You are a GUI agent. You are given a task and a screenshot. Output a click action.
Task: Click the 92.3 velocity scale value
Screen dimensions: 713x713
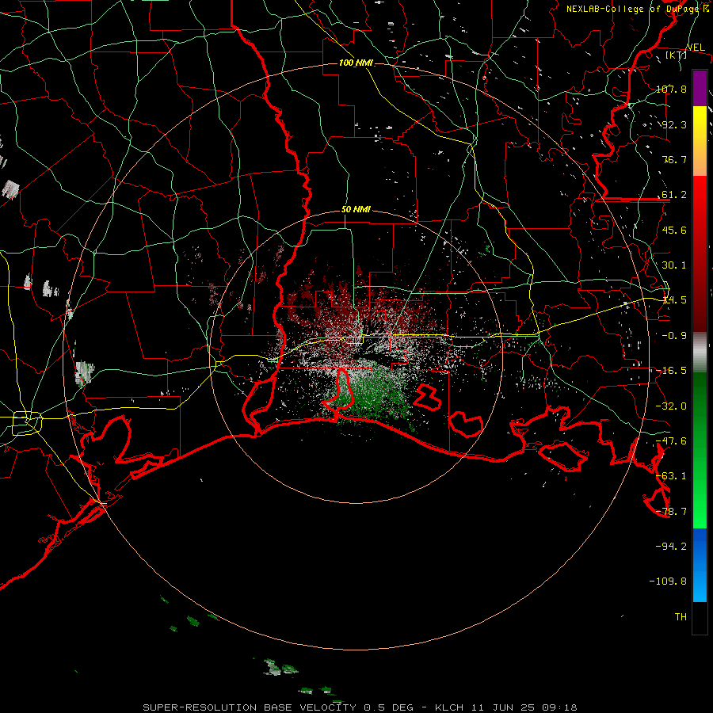point(674,124)
